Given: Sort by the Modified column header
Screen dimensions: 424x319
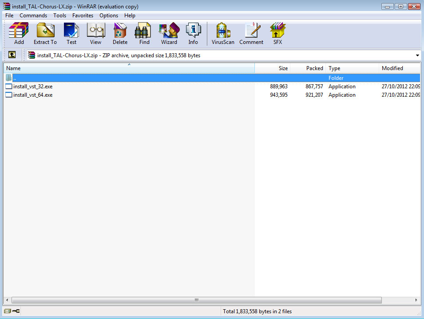Looking at the screenshot, I should [400, 68].
